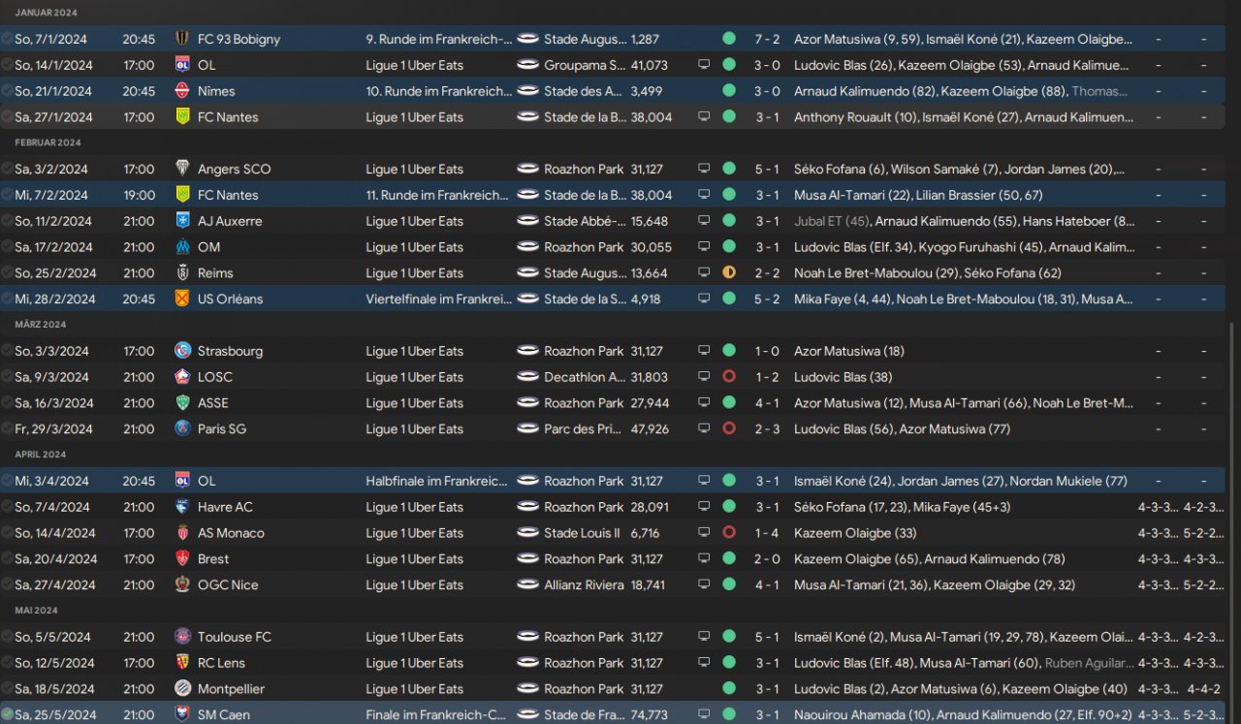Click the Reims club badge

click(181, 273)
